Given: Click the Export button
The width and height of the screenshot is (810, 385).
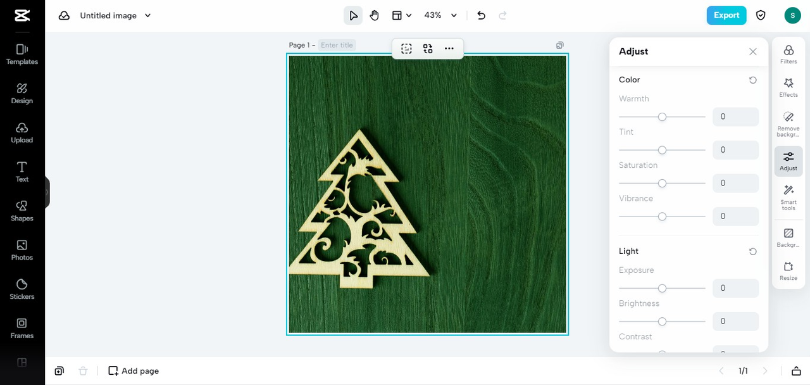Looking at the screenshot, I should 726,15.
